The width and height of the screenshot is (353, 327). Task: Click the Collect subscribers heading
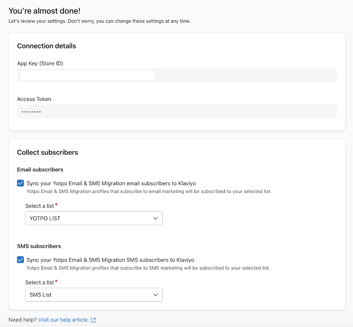point(47,152)
